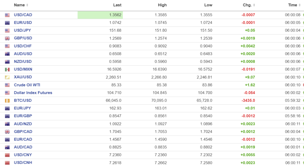
Task: Click the gold bar icon beside XAU/USD
Action: pyautogui.click(x=7, y=77)
